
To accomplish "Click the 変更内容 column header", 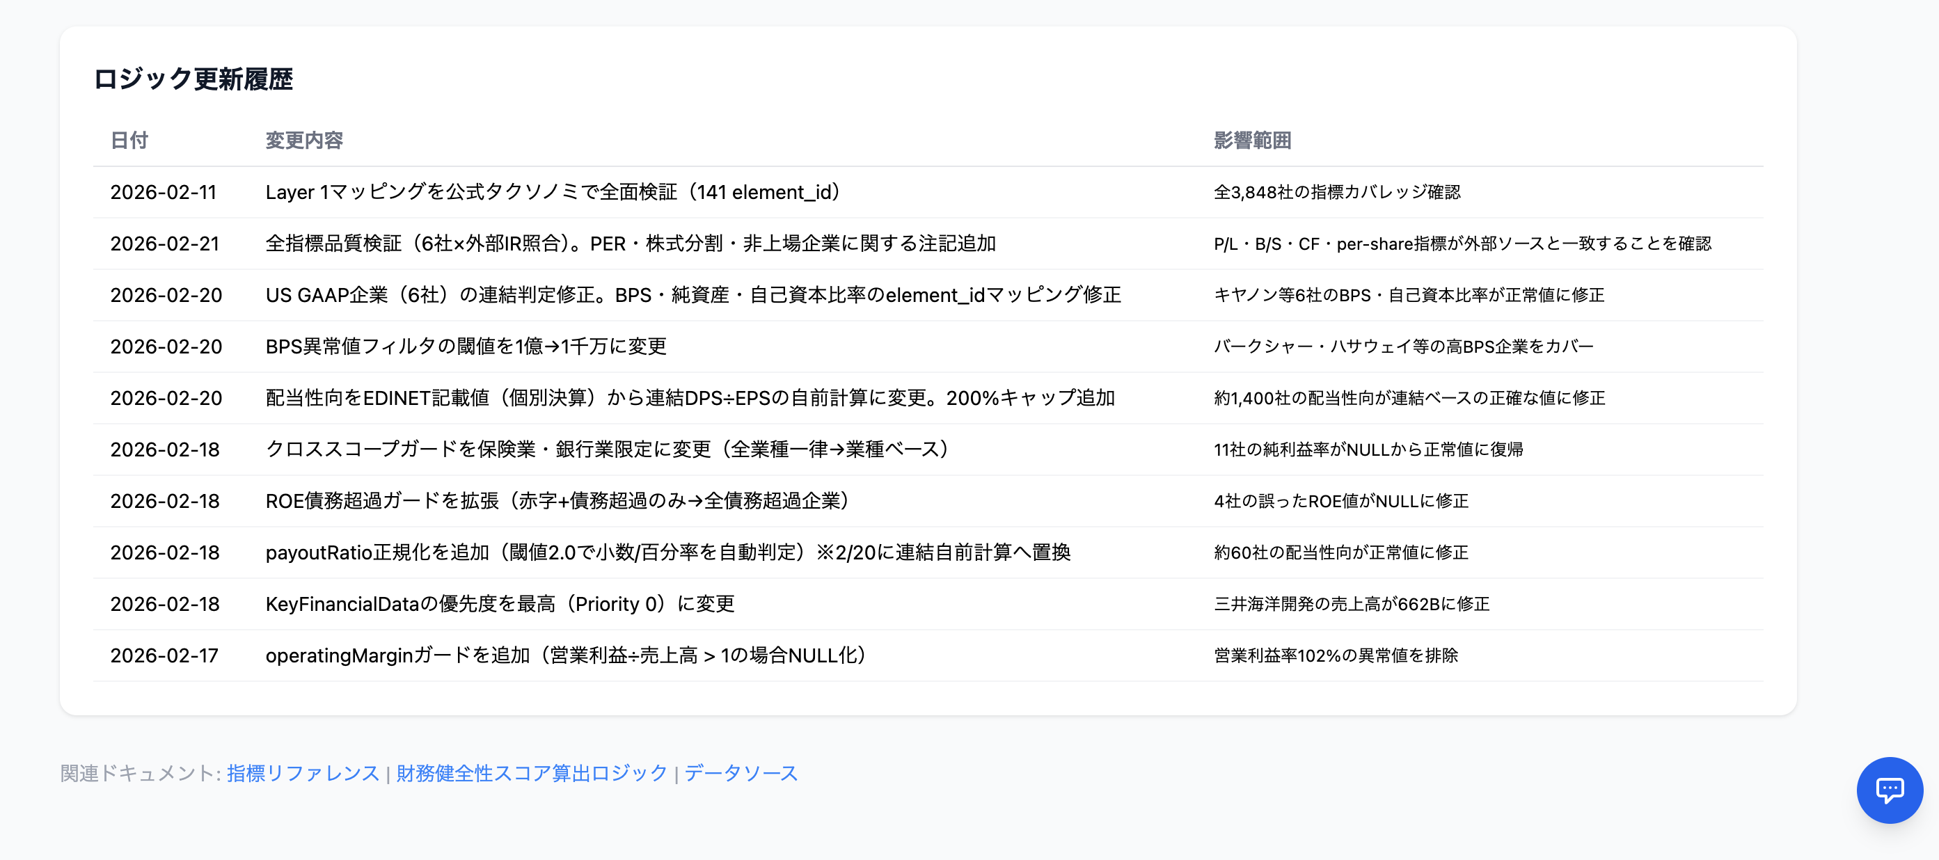I will click(304, 140).
